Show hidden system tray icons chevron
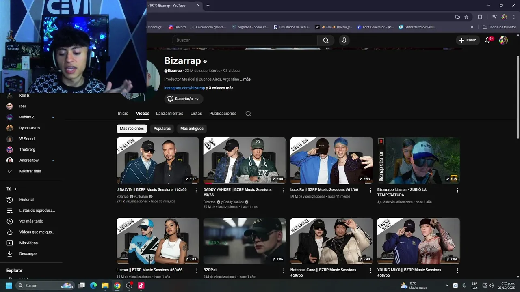This screenshot has height=292, width=520. click(x=447, y=286)
